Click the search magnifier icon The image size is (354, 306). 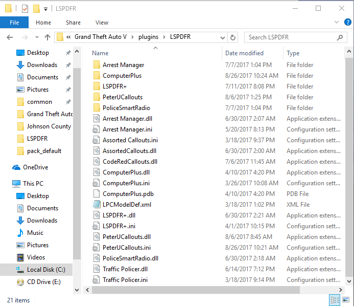pyautogui.click(x=340, y=37)
